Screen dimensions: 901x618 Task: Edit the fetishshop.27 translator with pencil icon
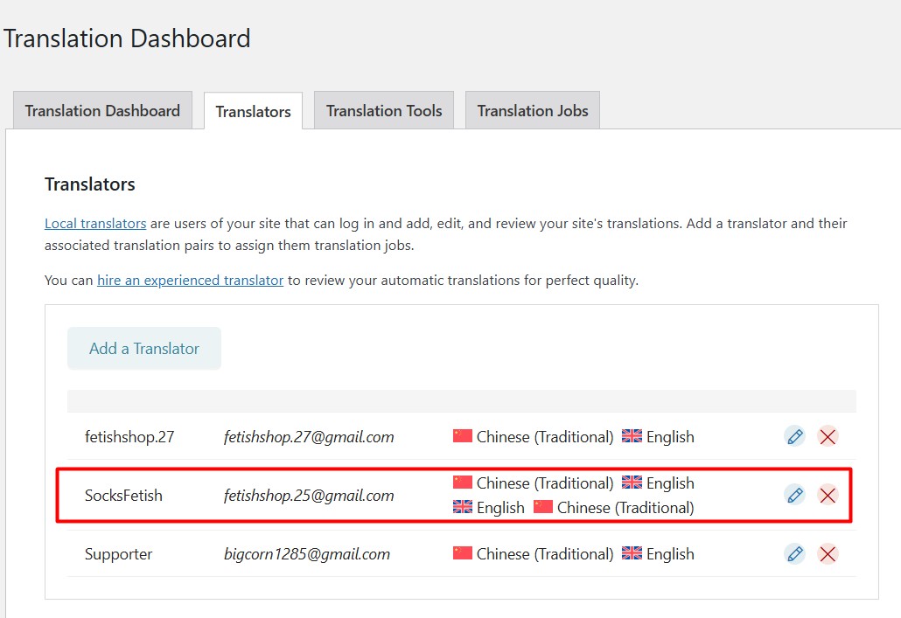[x=794, y=436]
